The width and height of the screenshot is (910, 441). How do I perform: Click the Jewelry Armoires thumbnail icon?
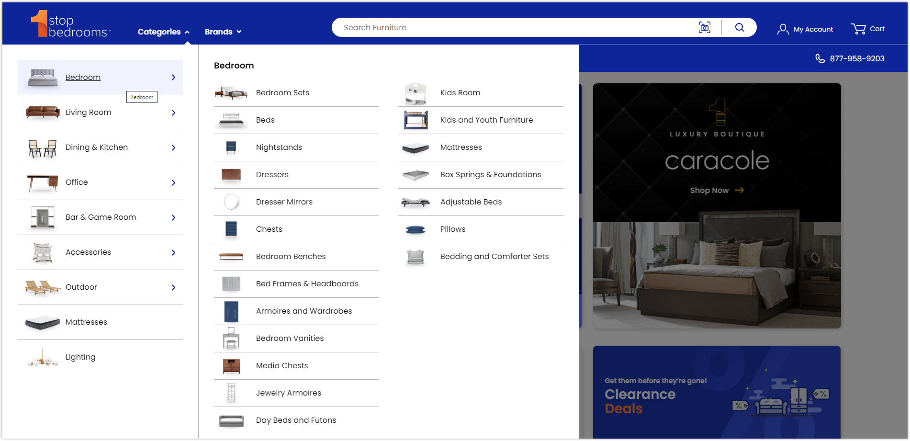(231, 393)
